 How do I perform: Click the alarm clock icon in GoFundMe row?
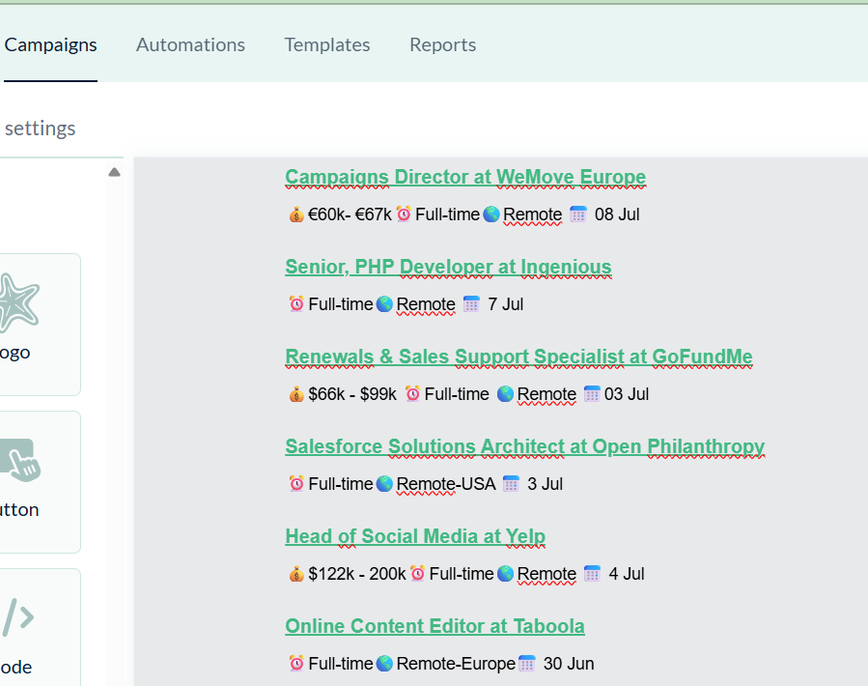point(412,394)
